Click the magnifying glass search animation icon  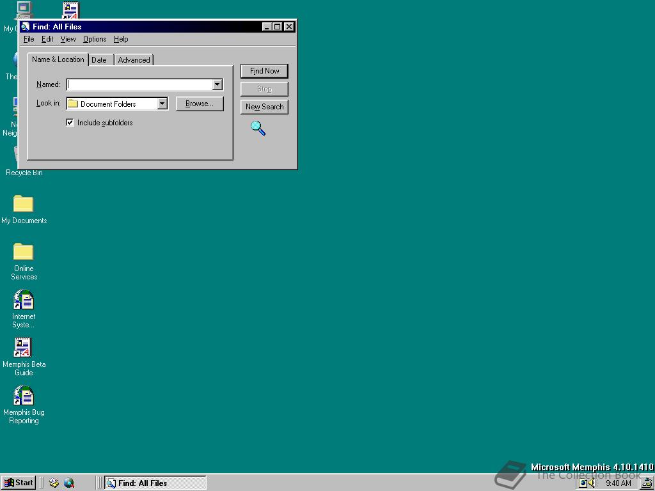pos(258,128)
